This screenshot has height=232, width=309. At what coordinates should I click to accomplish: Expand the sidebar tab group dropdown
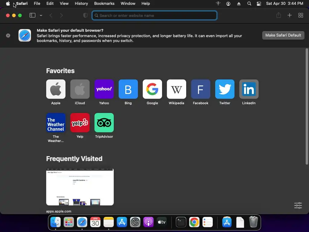(41, 15)
